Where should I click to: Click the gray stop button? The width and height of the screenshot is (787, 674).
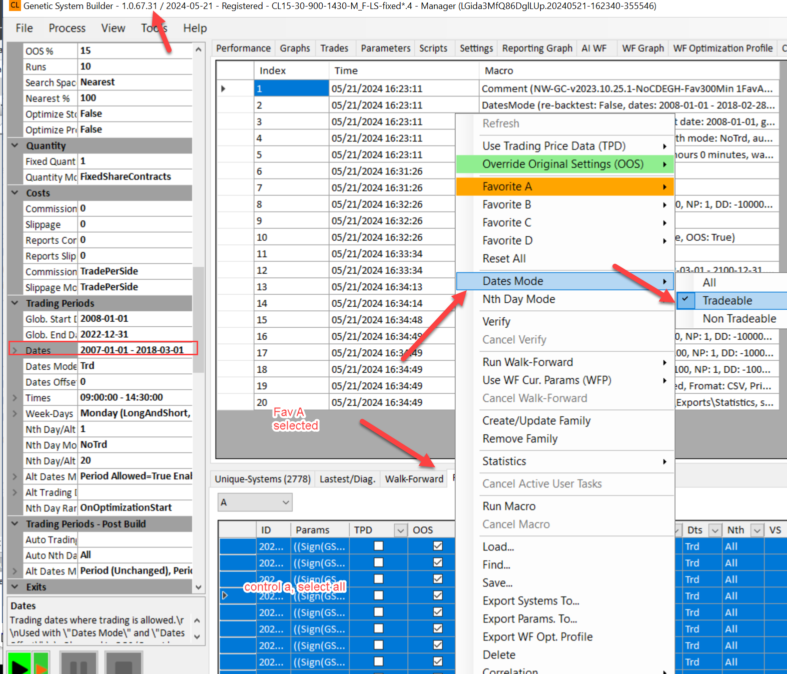click(x=124, y=664)
